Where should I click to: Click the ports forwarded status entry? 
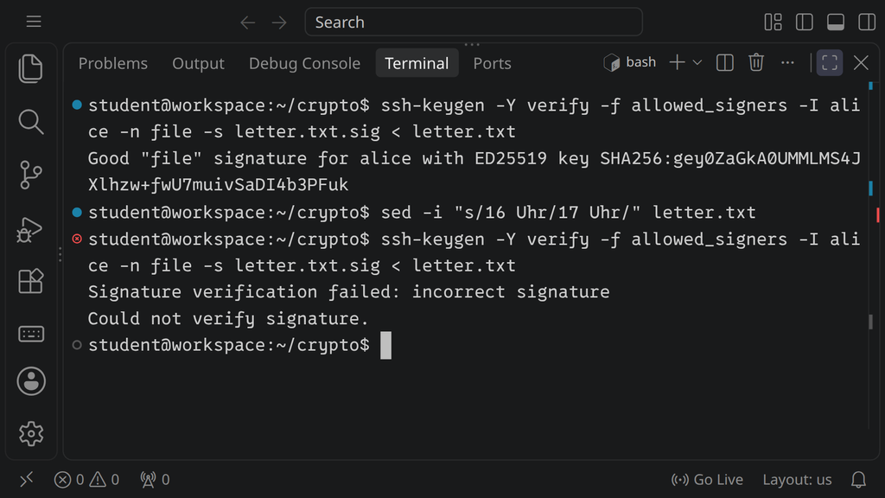tap(155, 479)
